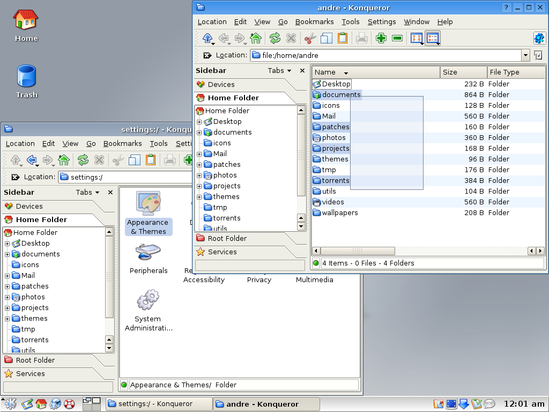Viewport: 549px width, 412px height.
Task: Open Appearance & Themes settings icon
Action: pos(149,213)
